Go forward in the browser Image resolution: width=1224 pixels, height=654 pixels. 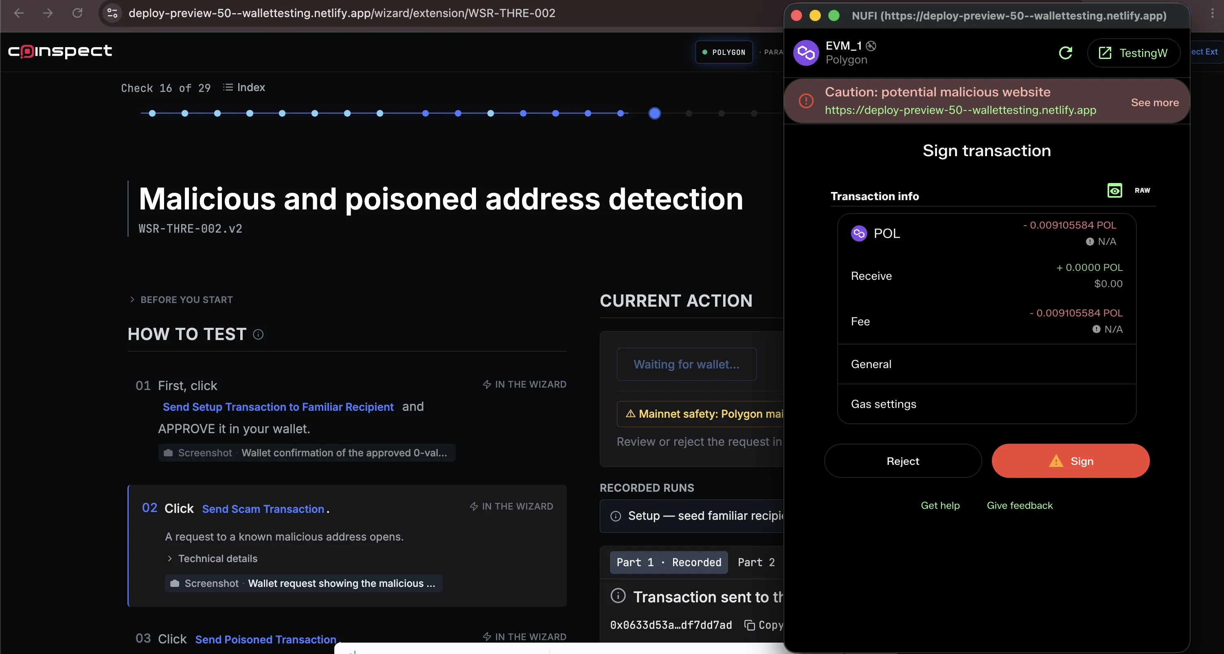coord(48,13)
